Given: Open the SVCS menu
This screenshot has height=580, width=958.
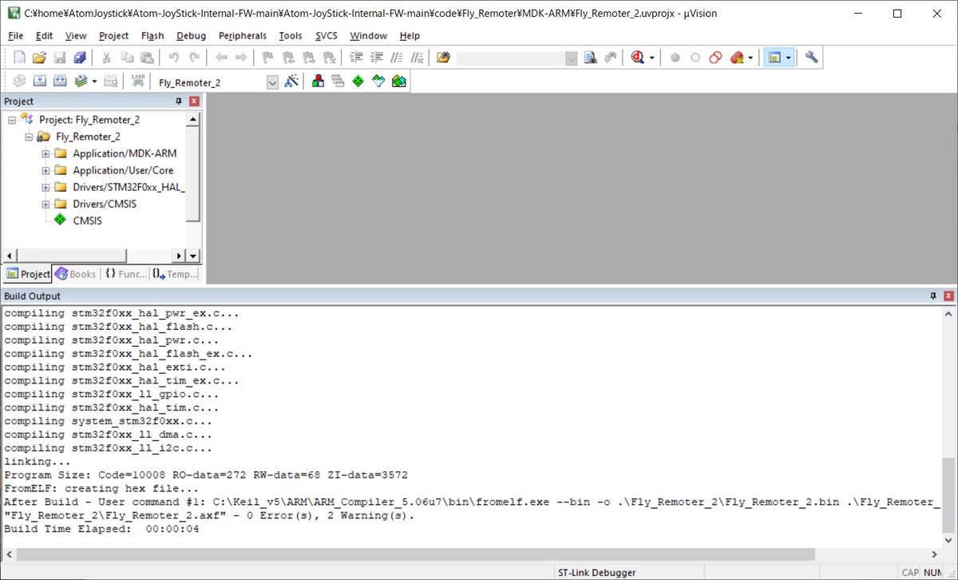Looking at the screenshot, I should click(327, 36).
